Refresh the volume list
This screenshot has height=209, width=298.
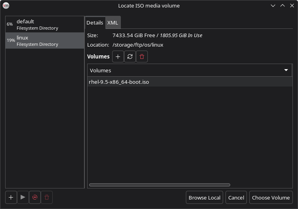pyautogui.click(x=130, y=57)
